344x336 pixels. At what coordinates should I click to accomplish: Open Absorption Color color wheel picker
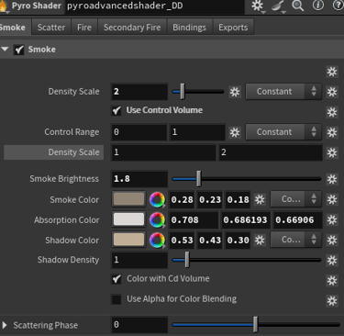tap(157, 220)
